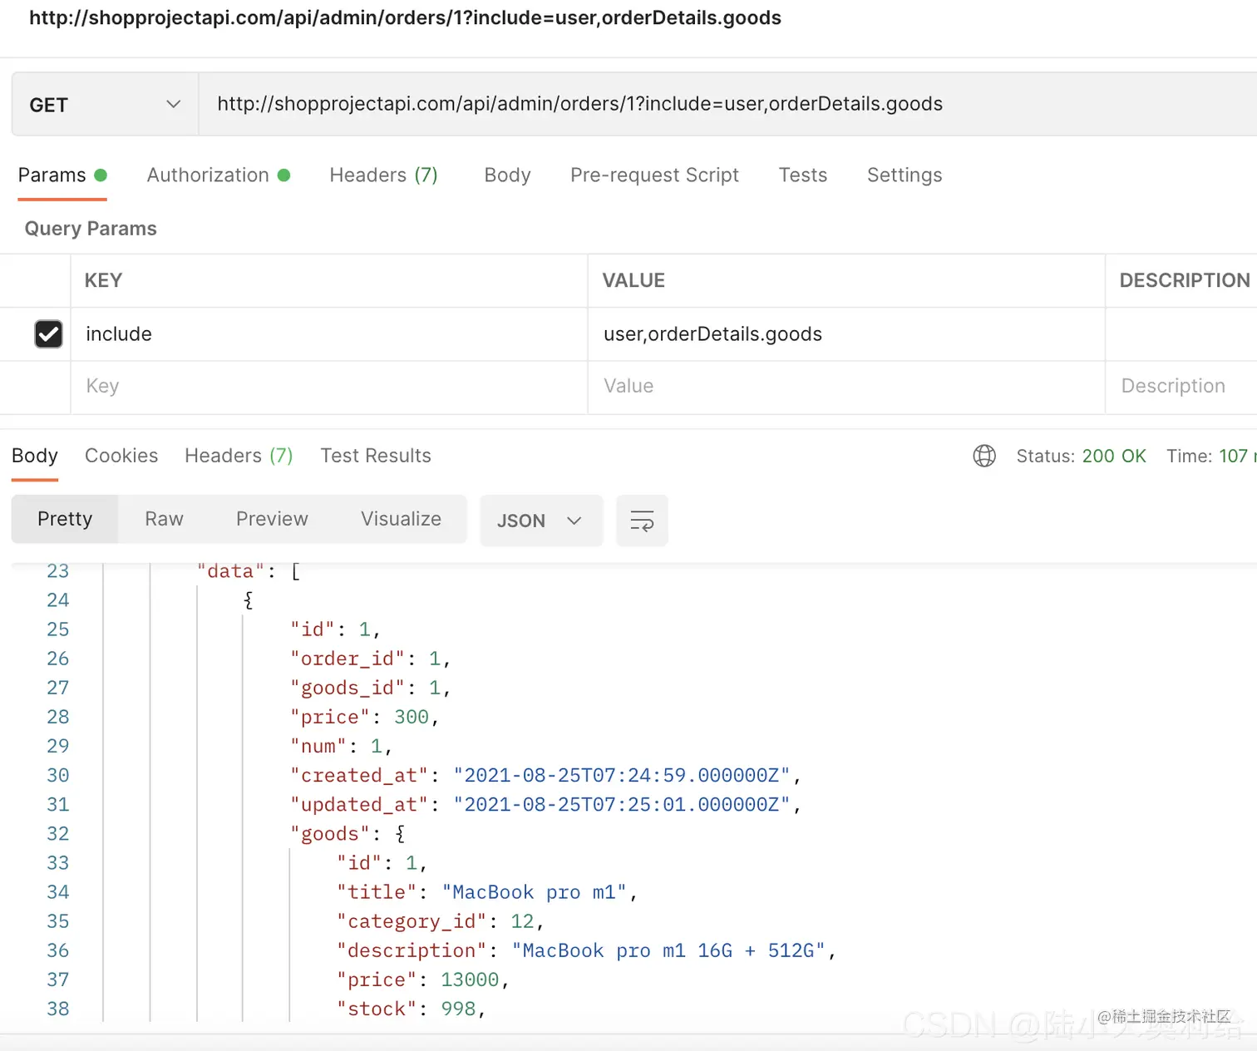Image resolution: width=1257 pixels, height=1051 pixels.
Task: Click the include key cell
Action: click(x=329, y=334)
